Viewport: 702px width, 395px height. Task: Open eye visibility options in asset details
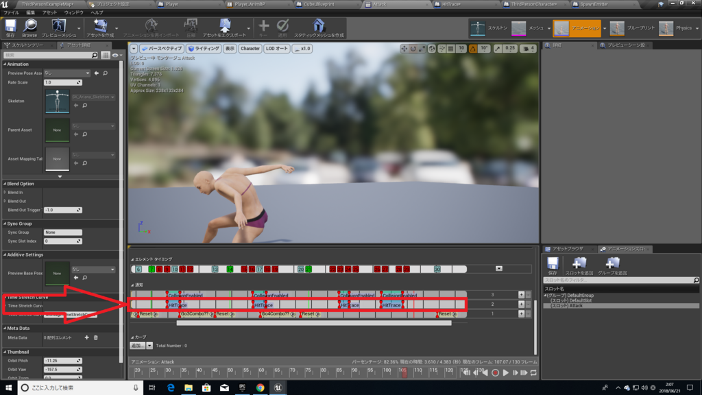pos(117,55)
